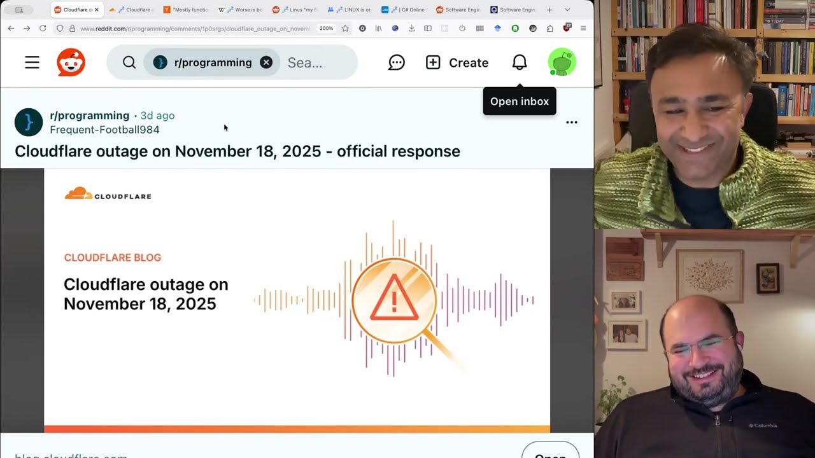
Task: Show site security lock info
Action: pyautogui.click(x=72, y=29)
